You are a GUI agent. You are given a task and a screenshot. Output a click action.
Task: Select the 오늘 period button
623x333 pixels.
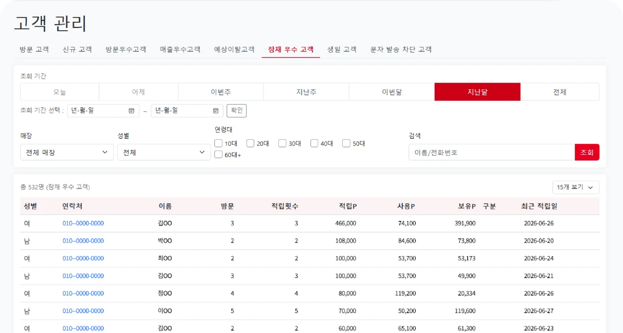click(60, 92)
